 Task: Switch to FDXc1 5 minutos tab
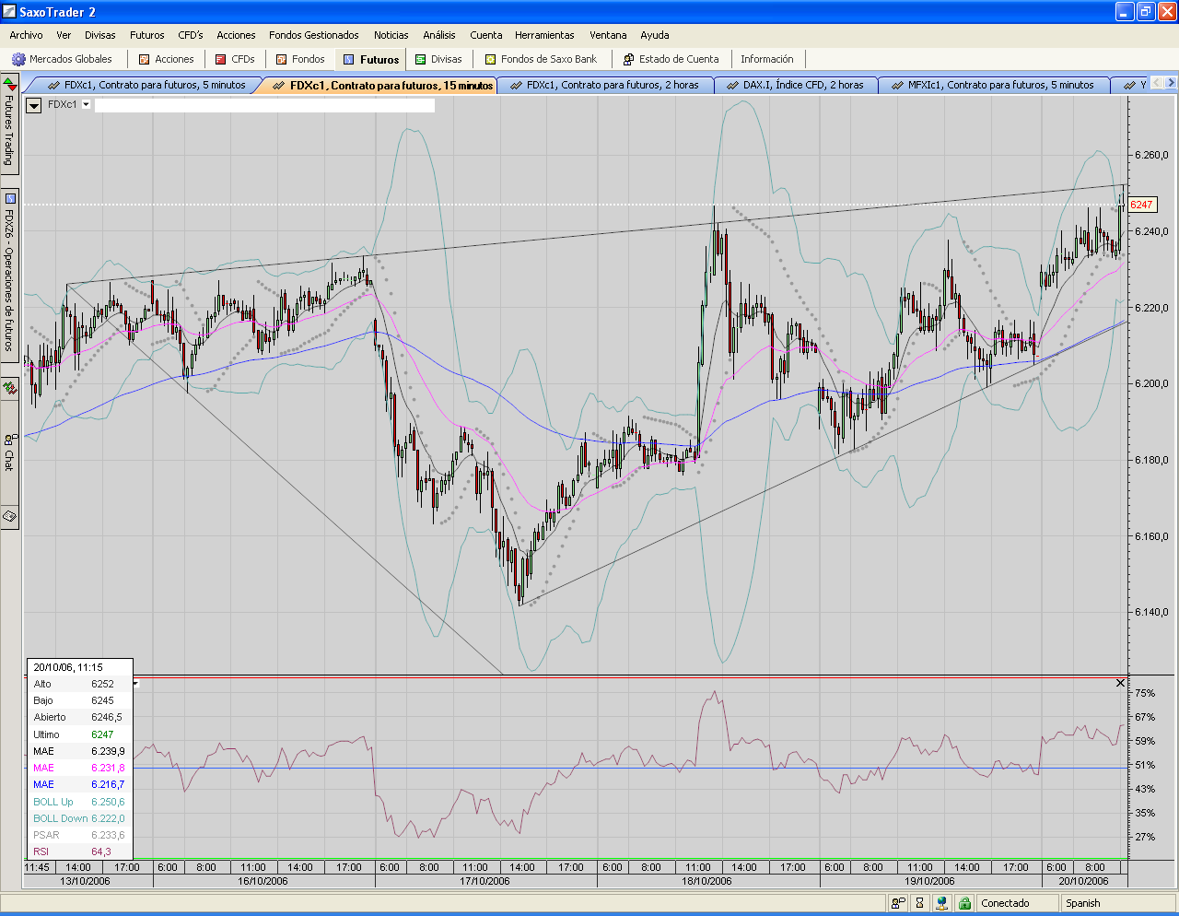[x=146, y=85]
